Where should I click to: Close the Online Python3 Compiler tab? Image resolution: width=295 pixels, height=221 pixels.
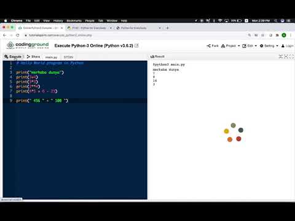click(61, 28)
